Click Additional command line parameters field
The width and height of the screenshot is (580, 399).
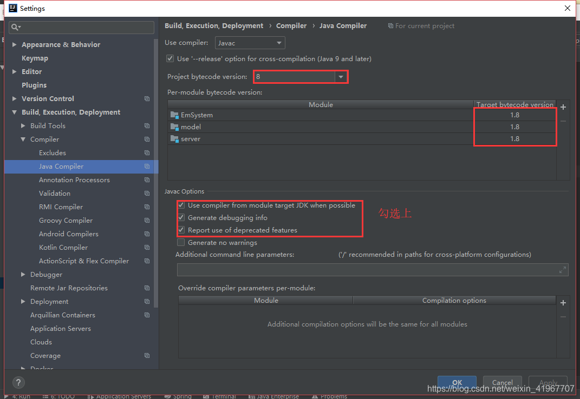(373, 270)
